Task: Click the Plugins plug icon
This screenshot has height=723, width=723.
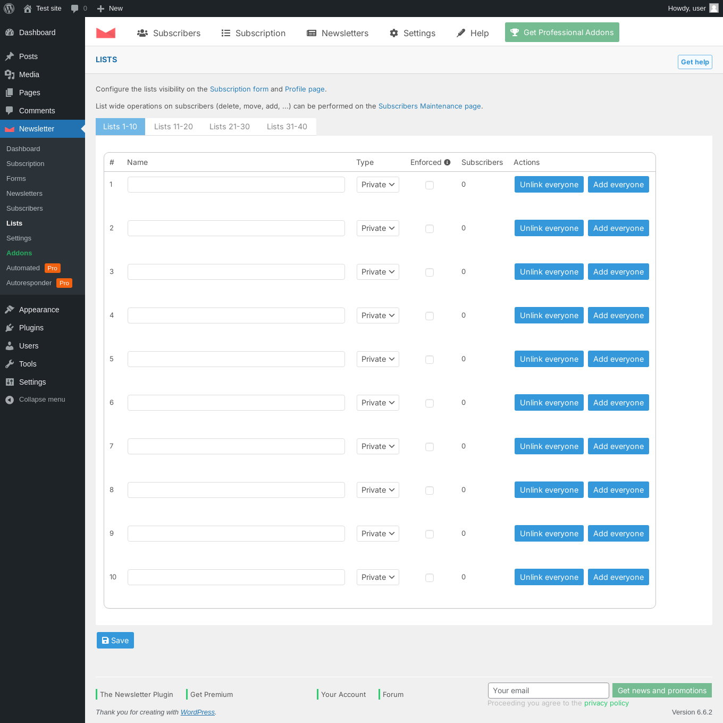Action: [x=10, y=328]
